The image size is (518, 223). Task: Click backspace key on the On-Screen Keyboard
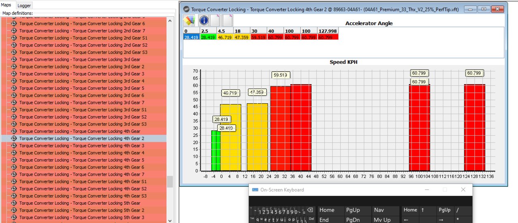[310, 210]
